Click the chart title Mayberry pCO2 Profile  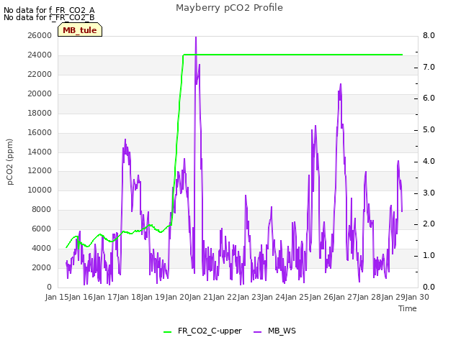coord(229,8)
